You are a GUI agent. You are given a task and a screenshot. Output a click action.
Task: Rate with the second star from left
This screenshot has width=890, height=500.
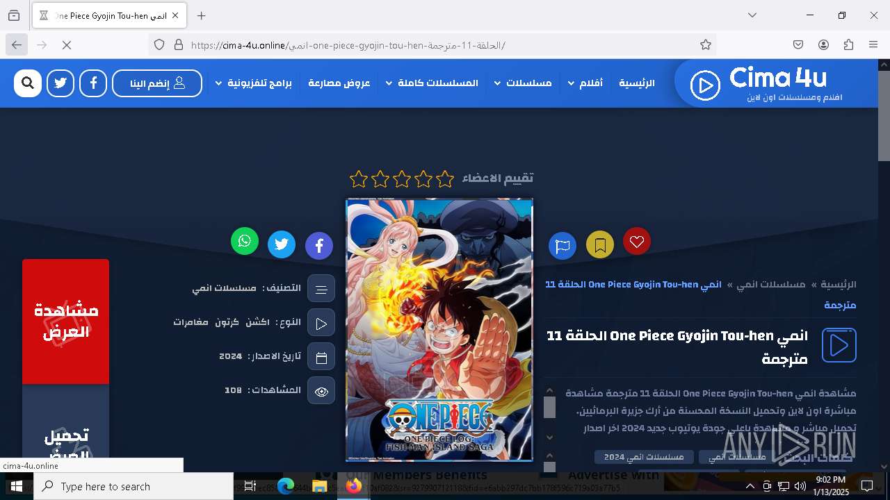(x=380, y=179)
